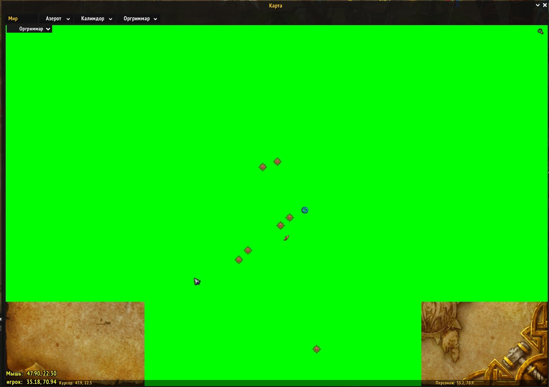549x387 pixels.
Task: Select the leftmost target marker on the map
Action: click(x=239, y=260)
